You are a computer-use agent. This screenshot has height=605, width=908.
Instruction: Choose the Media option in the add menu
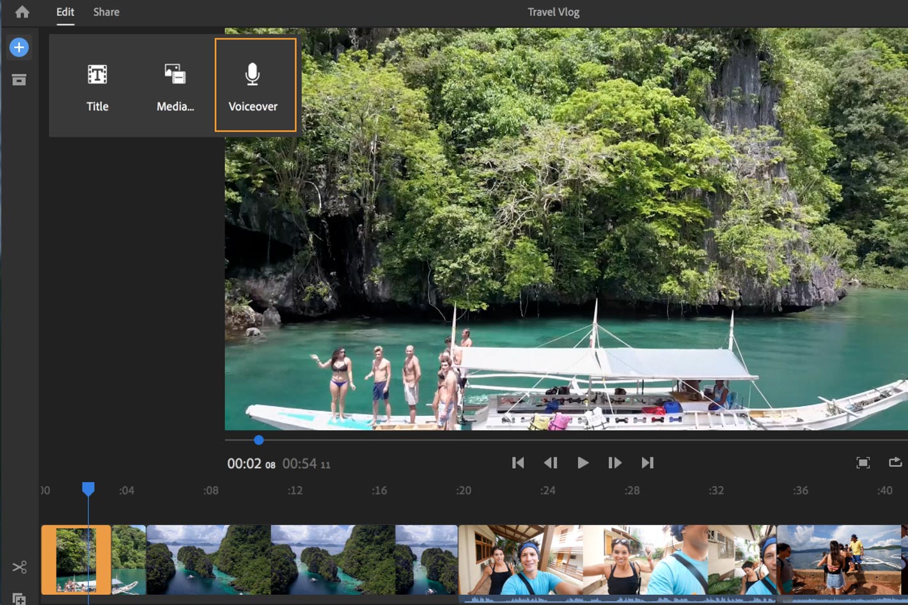[x=175, y=88]
